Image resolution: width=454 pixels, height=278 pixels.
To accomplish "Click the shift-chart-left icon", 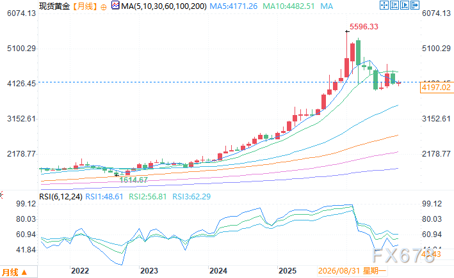I will (394, 5).
